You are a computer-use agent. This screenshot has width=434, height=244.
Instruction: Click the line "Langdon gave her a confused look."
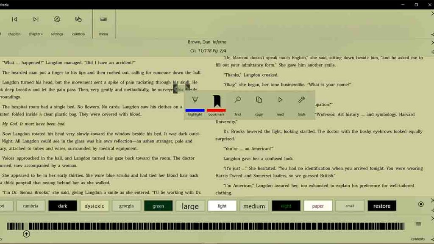(258, 159)
